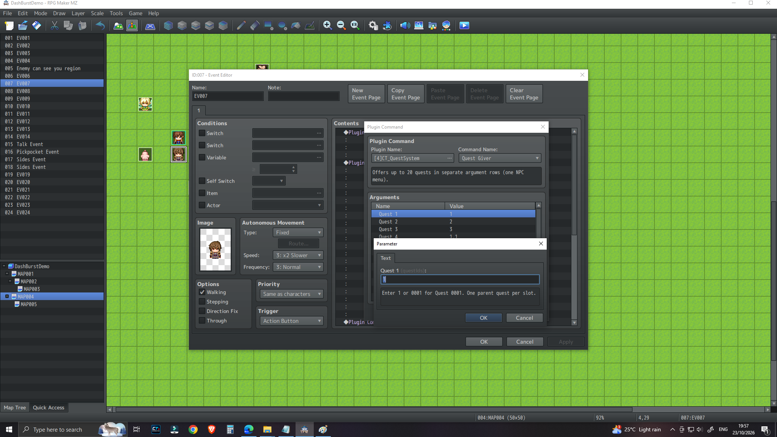Click the Cut scissors icon
This screenshot has height=437, width=777.
click(x=55, y=25)
